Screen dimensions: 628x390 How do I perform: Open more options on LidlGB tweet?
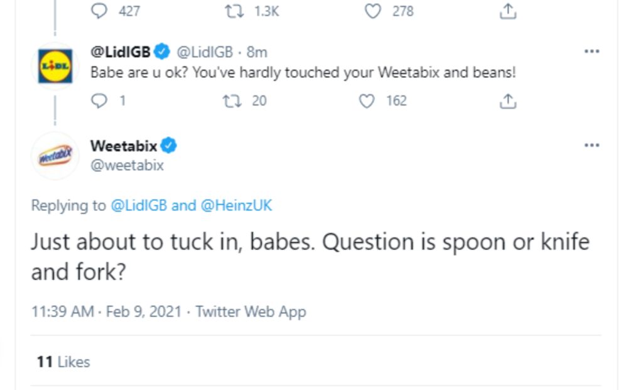pos(592,51)
